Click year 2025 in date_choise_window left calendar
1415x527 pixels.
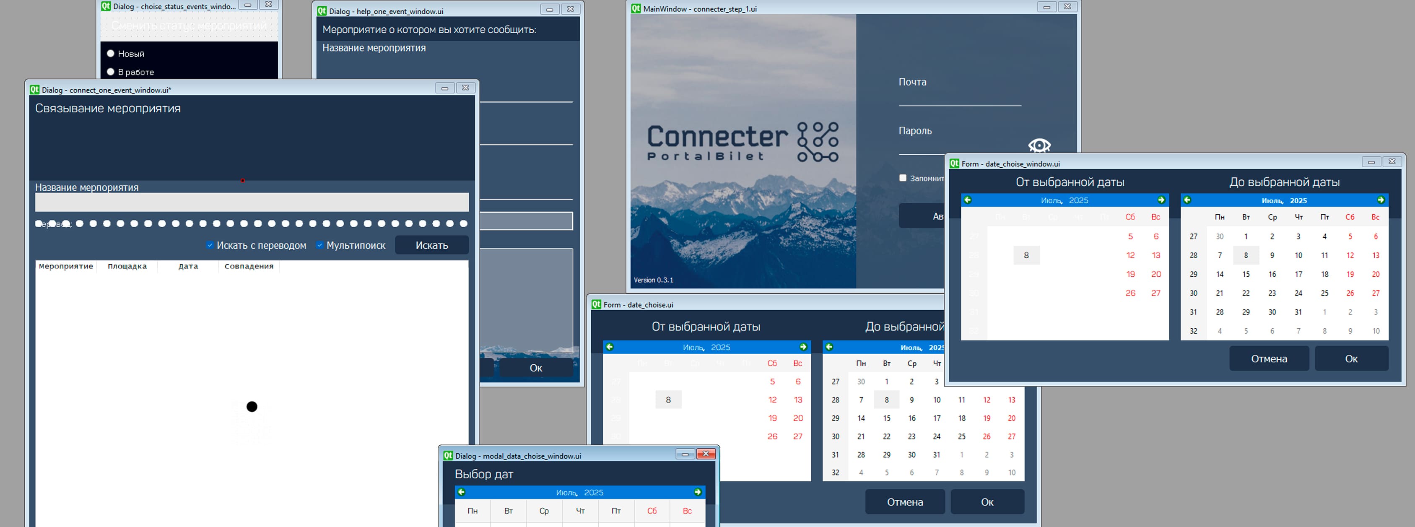(1079, 200)
